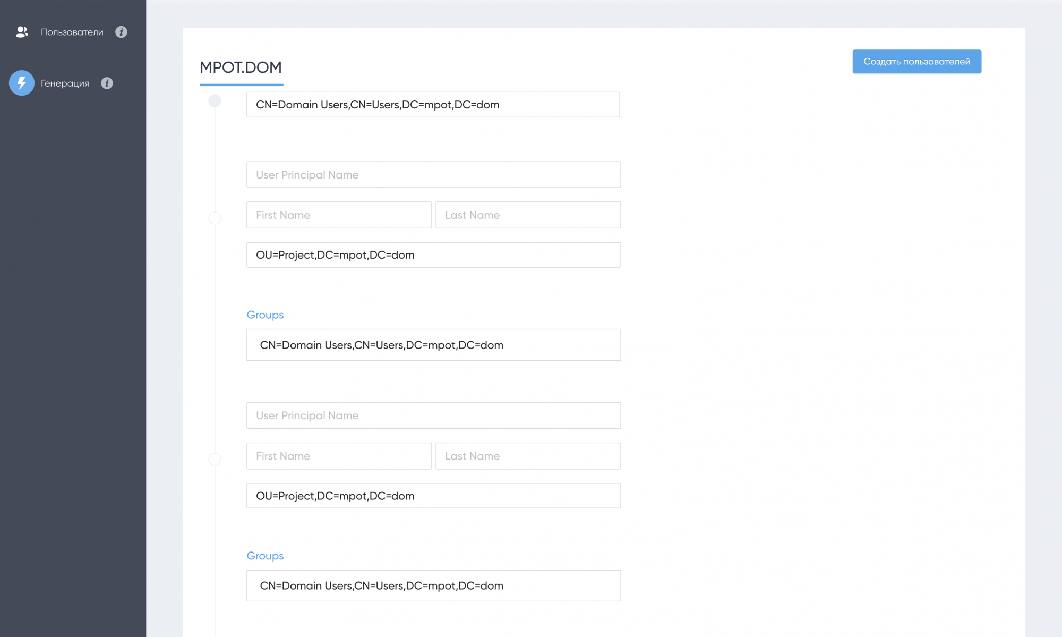Open the Генерация menu item
1062x637 pixels.
click(x=65, y=83)
